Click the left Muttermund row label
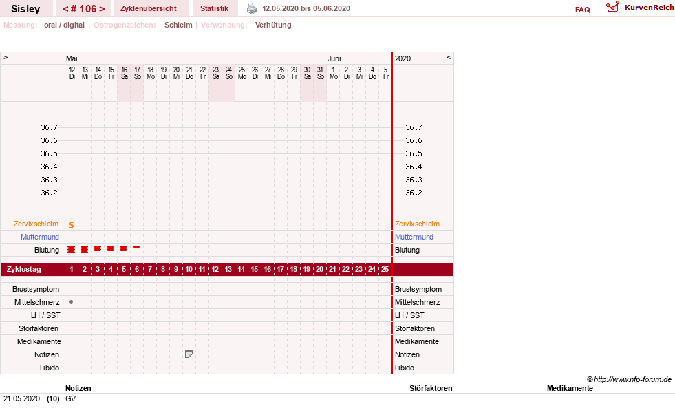 [40, 237]
